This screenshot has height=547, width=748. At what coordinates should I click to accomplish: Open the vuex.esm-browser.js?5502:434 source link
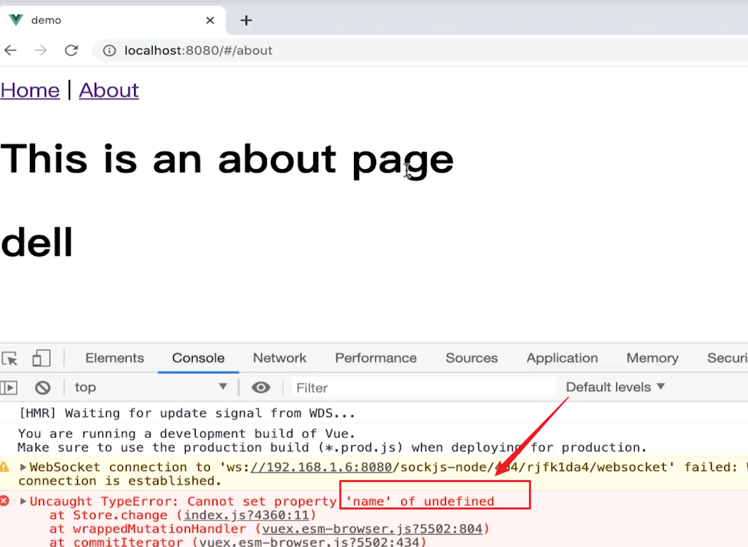[x=309, y=542]
